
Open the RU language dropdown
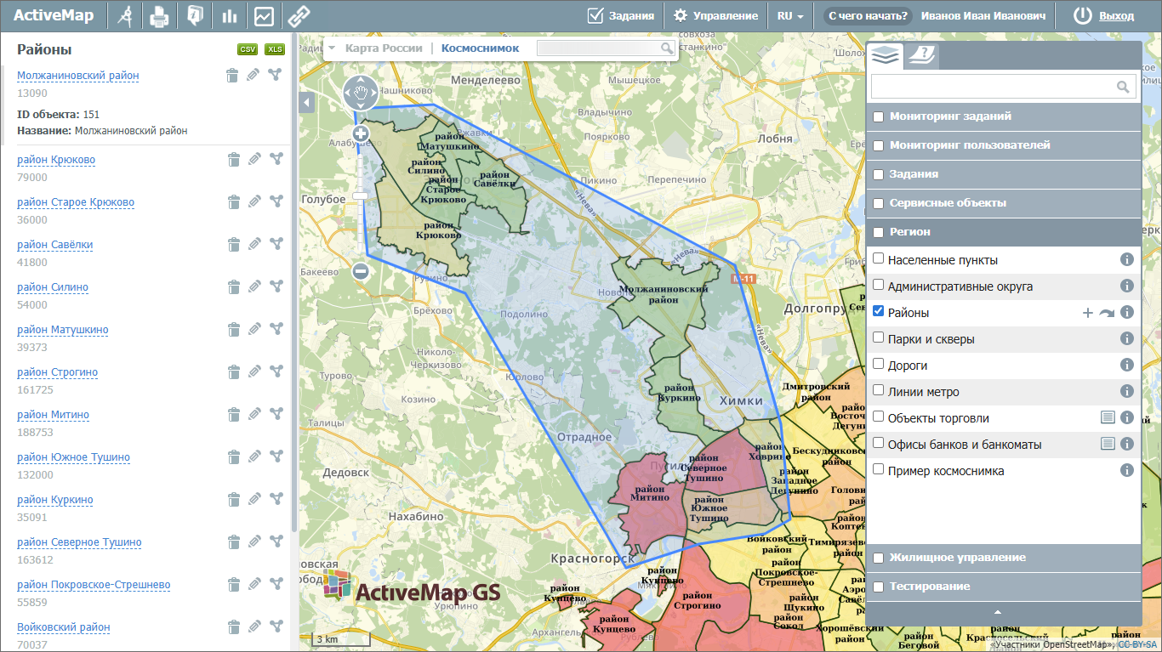click(790, 16)
